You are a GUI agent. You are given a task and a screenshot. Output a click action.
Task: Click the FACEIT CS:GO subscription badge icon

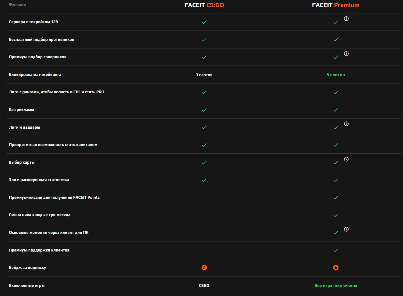click(x=204, y=268)
